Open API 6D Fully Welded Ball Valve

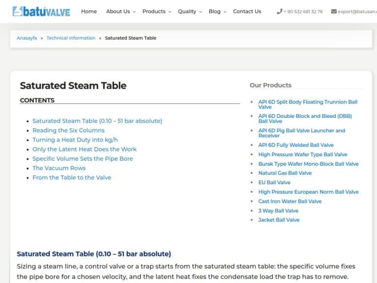296,145
